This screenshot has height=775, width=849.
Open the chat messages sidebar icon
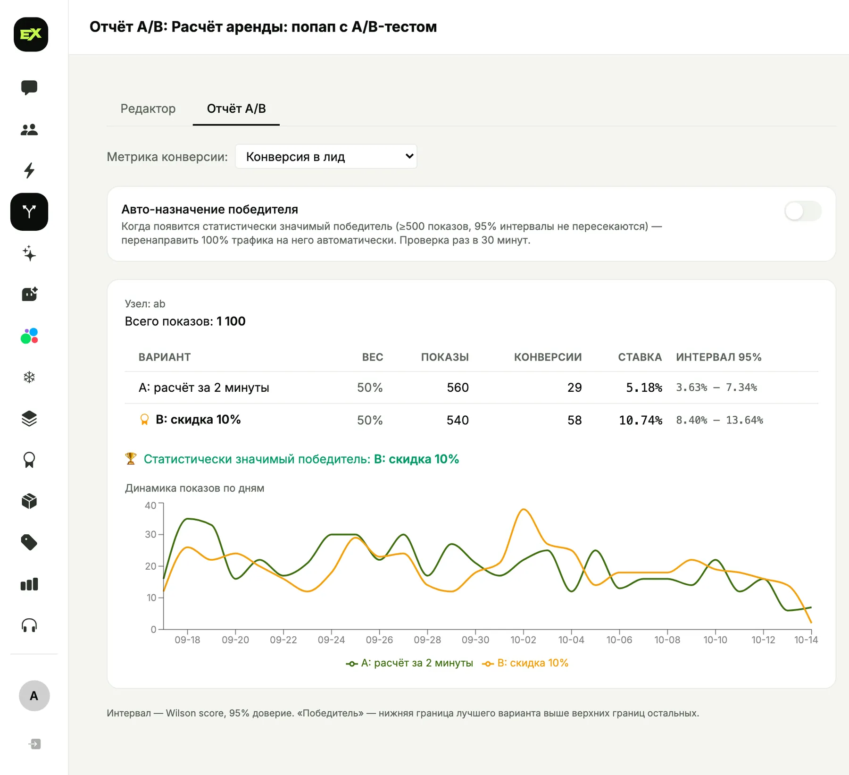pos(29,88)
